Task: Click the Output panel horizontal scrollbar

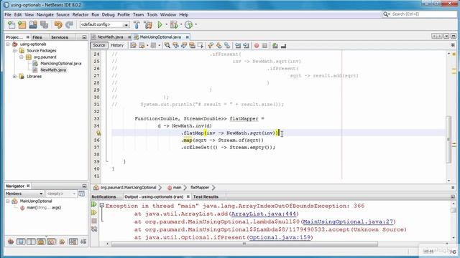Action: (x=244, y=244)
